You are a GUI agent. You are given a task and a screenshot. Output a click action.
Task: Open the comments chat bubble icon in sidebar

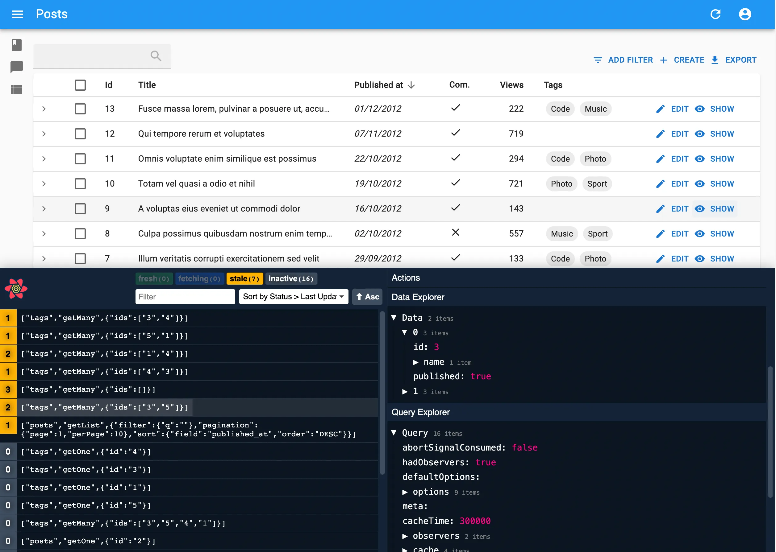(17, 67)
